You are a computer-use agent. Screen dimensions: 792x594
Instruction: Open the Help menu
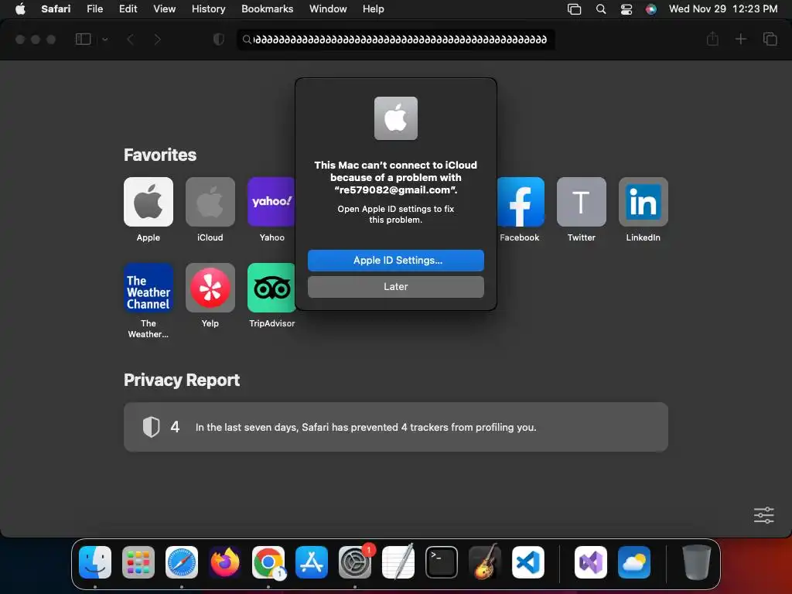click(x=374, y=9)
